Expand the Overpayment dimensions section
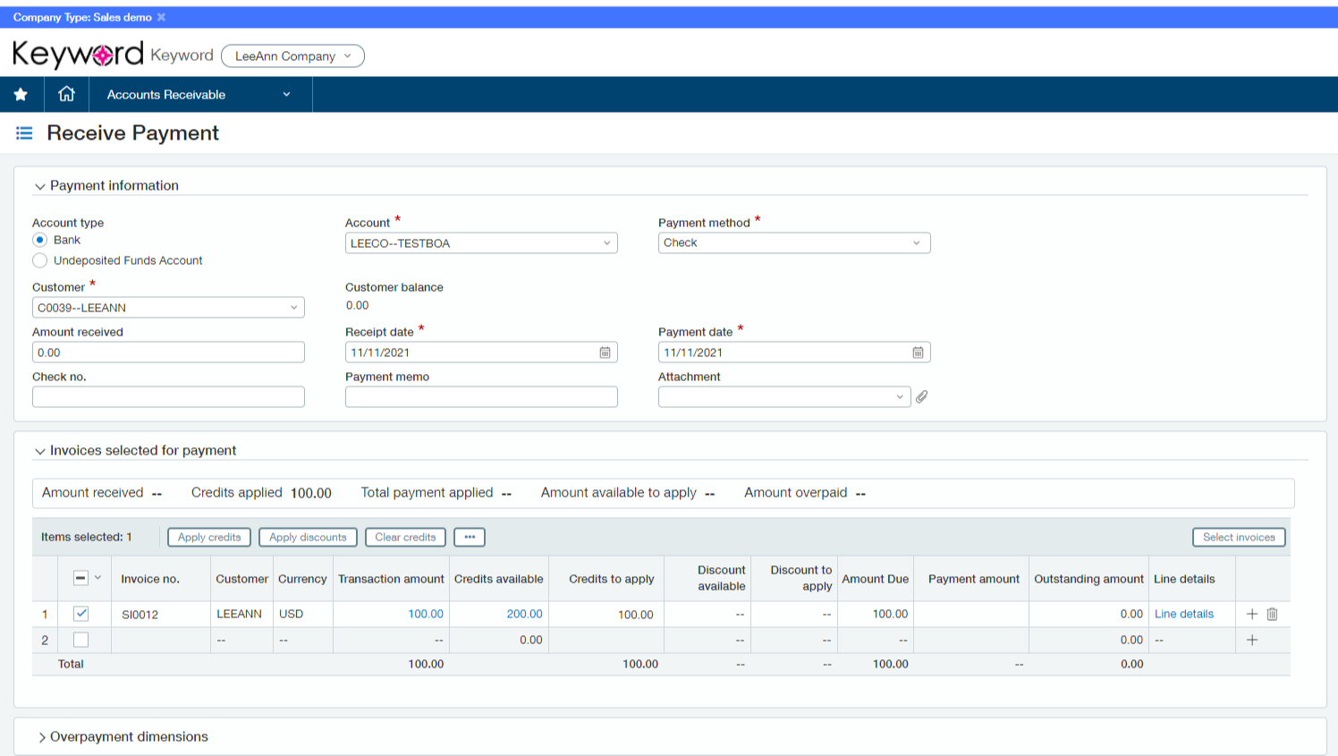 (x=41, y=736)
